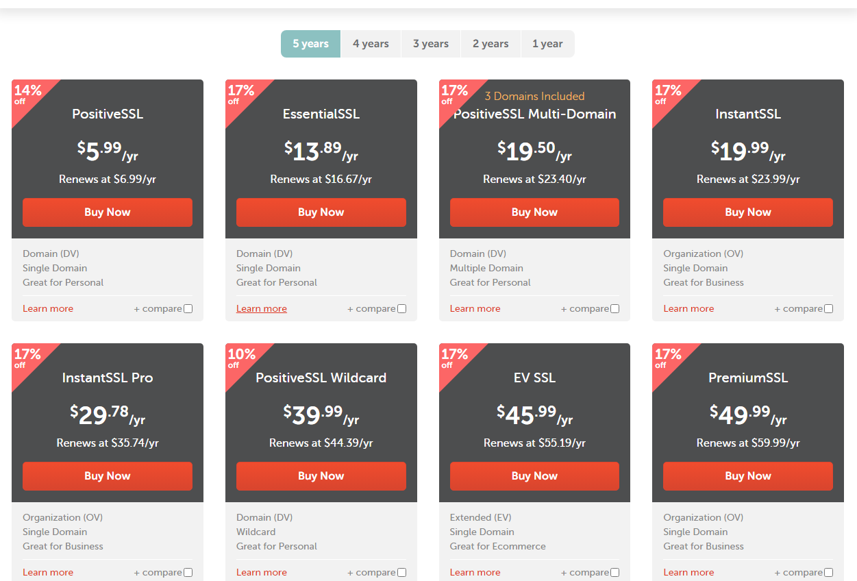Check compare box for InstantSSL Pro
The width and height of the screenshot is (857, 581).
(188, 573)
